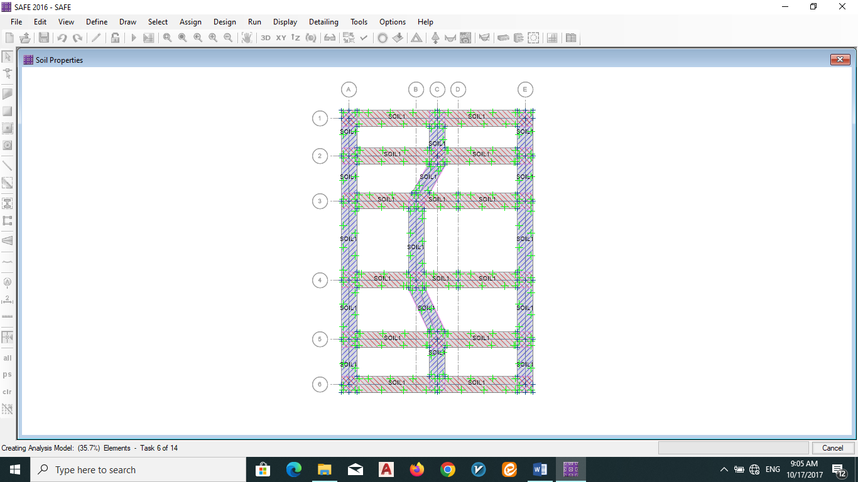Click the Run Analysis play icon
Image resolution: width=858 pixels, height=482 pixels.
(x=133, y=38)
